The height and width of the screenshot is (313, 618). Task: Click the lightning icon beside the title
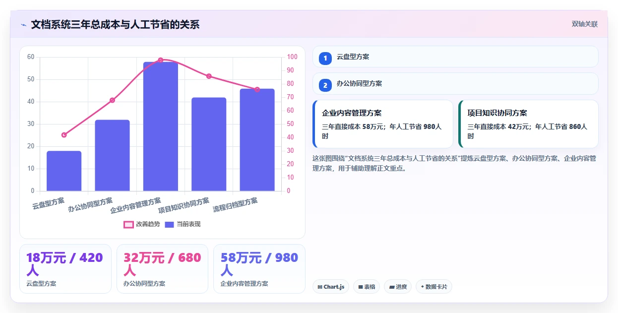pos(24,25)
